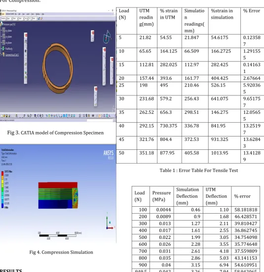Click the cell value '336.78'
The width and height of the screenshot is (264, 272).
[x=191, y=126]
